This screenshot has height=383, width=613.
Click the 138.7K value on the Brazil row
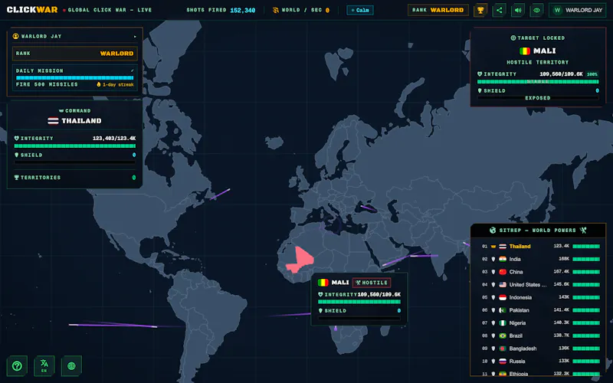[562, 336]
